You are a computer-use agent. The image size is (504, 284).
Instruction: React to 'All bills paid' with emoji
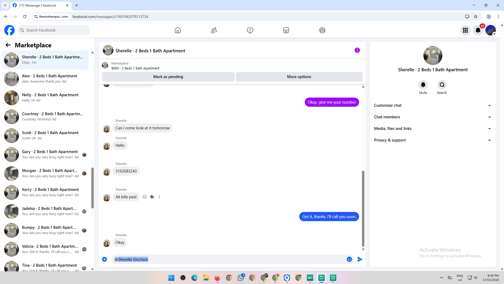pyautogui.click(x=145, y=197)
